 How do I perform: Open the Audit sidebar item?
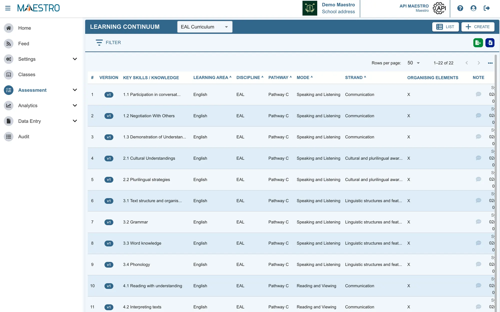41,137
